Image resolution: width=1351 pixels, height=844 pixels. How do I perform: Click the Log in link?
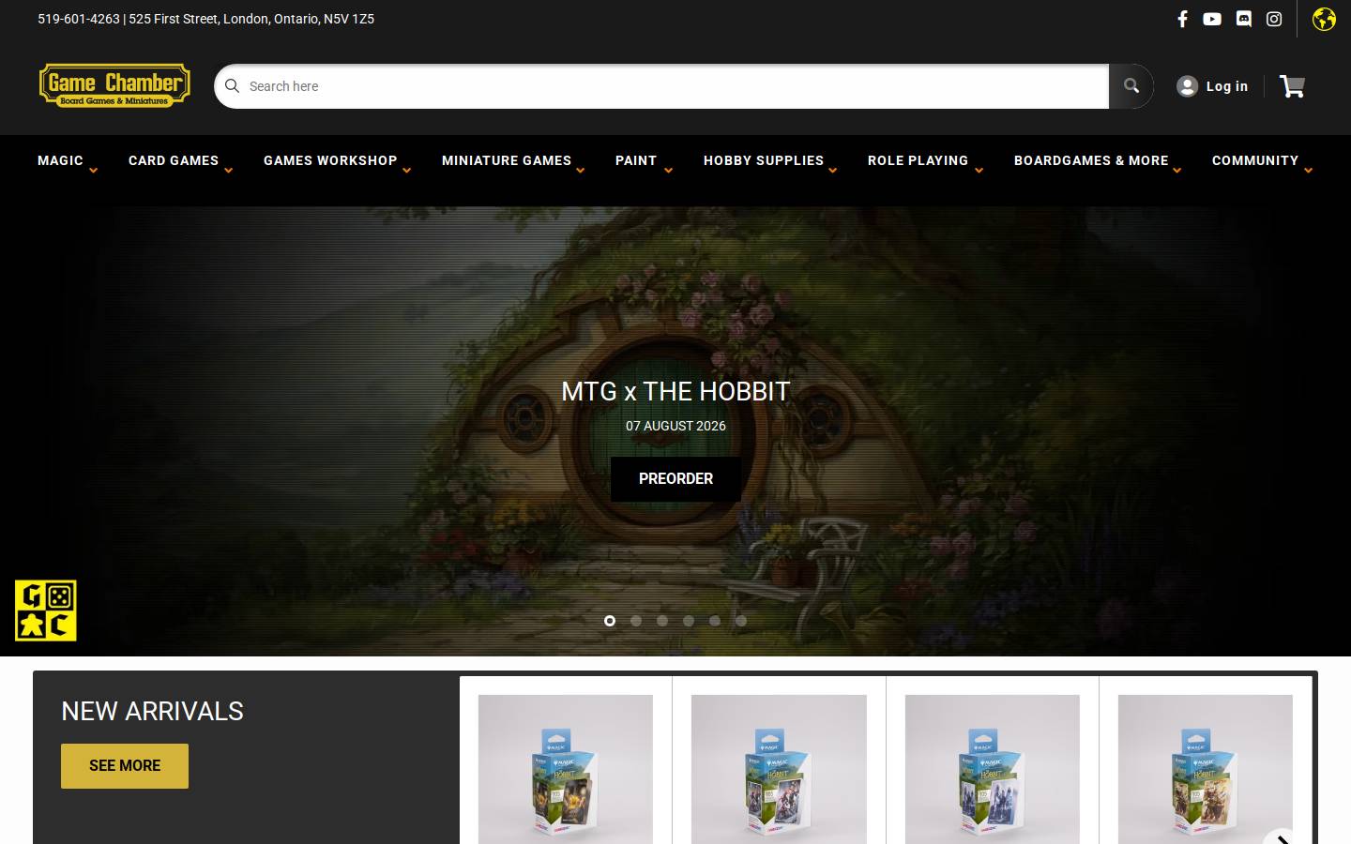click(1227, 86)
